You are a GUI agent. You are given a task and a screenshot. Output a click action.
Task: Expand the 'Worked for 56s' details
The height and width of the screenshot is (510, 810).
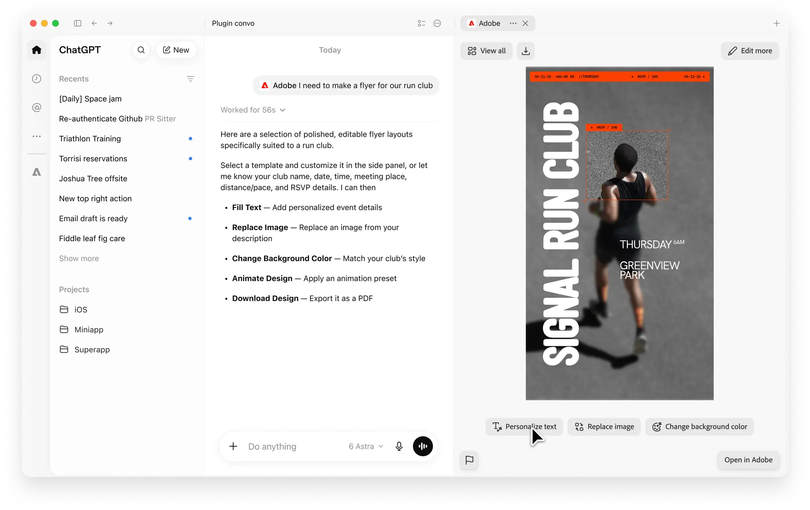click(x=253, y=110)
